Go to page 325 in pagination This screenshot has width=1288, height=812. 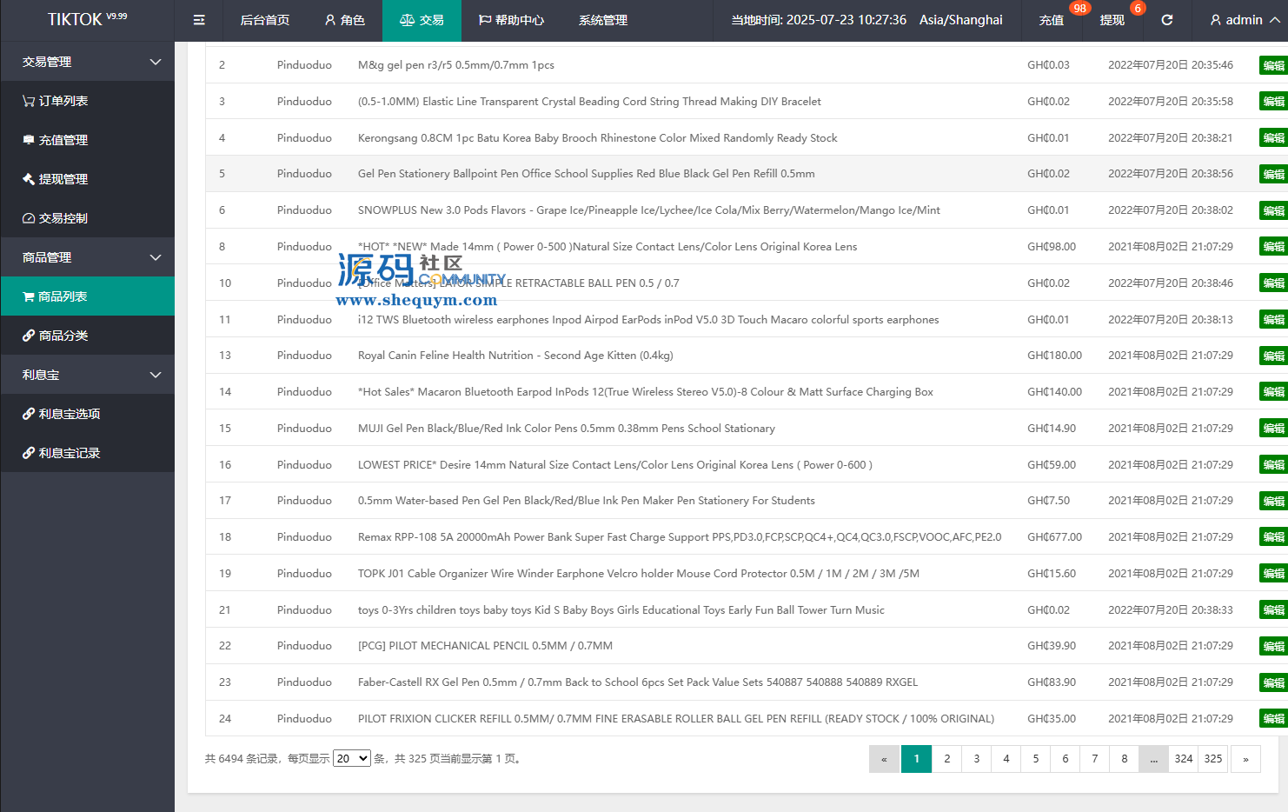(x=1212, y=759)
